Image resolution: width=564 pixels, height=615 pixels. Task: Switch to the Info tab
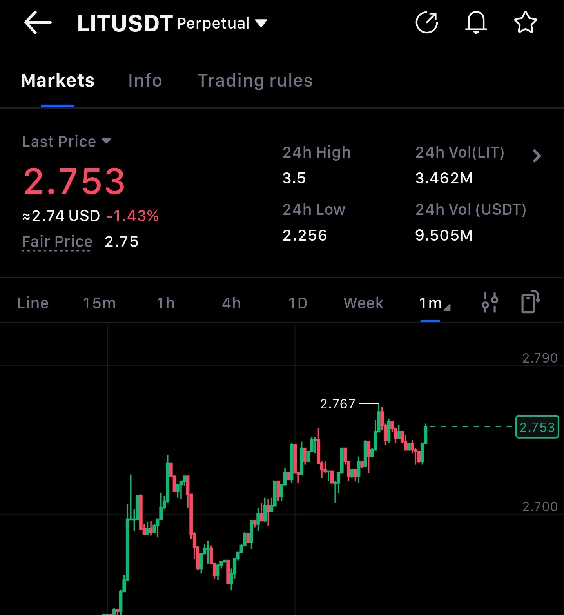pos(145,81)
